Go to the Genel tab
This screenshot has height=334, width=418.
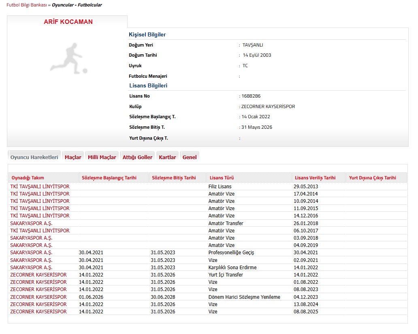(x=190, y=157)
